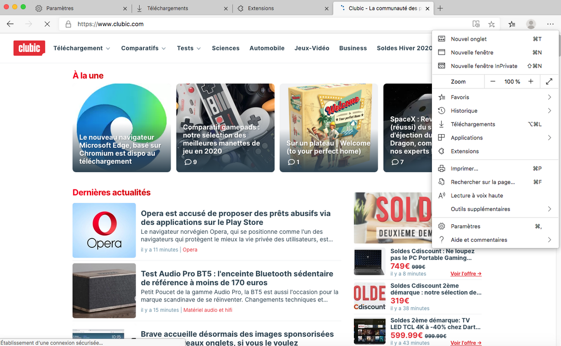Close the Clubic tab

(x=426, y=8)
